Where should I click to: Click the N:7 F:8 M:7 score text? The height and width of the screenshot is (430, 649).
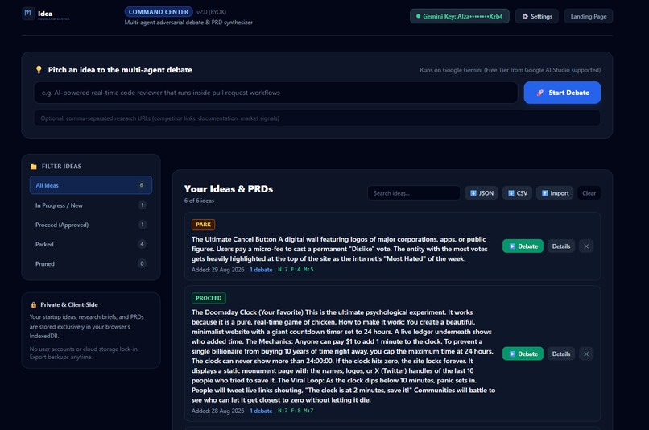296,411
